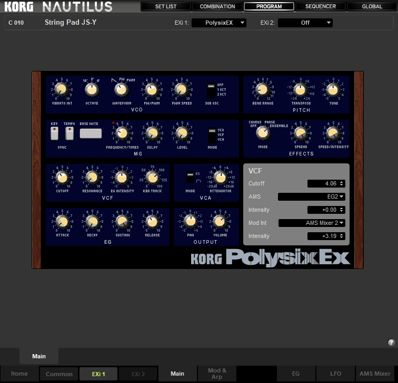
Task: Click the PW/PWM knob
Action: click(152, 90)
